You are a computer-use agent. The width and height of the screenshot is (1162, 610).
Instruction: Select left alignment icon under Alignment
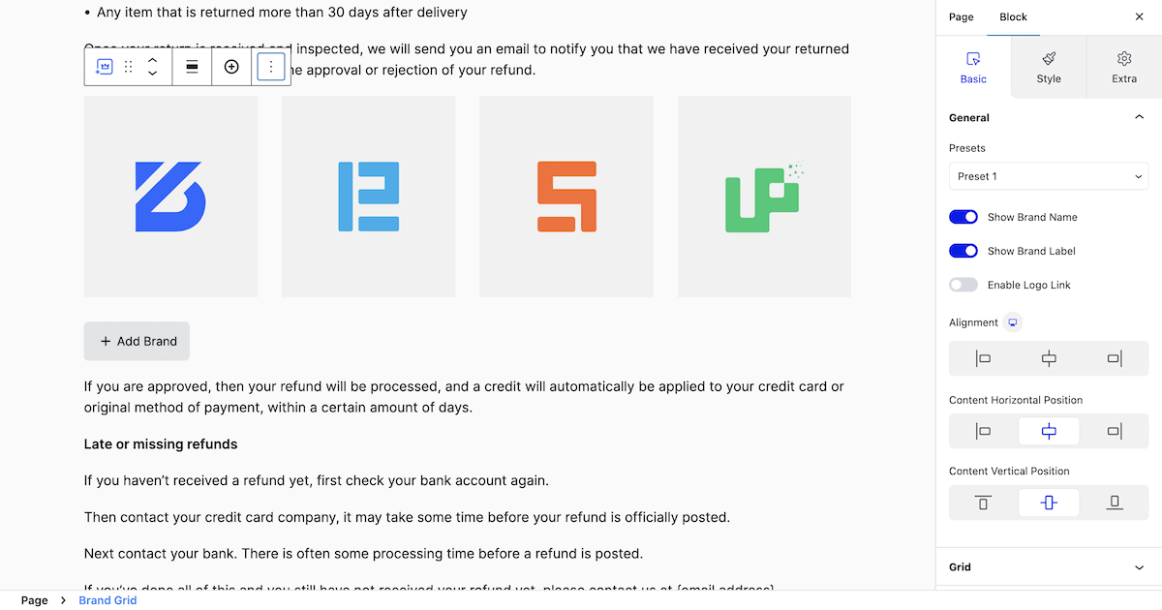983,359
